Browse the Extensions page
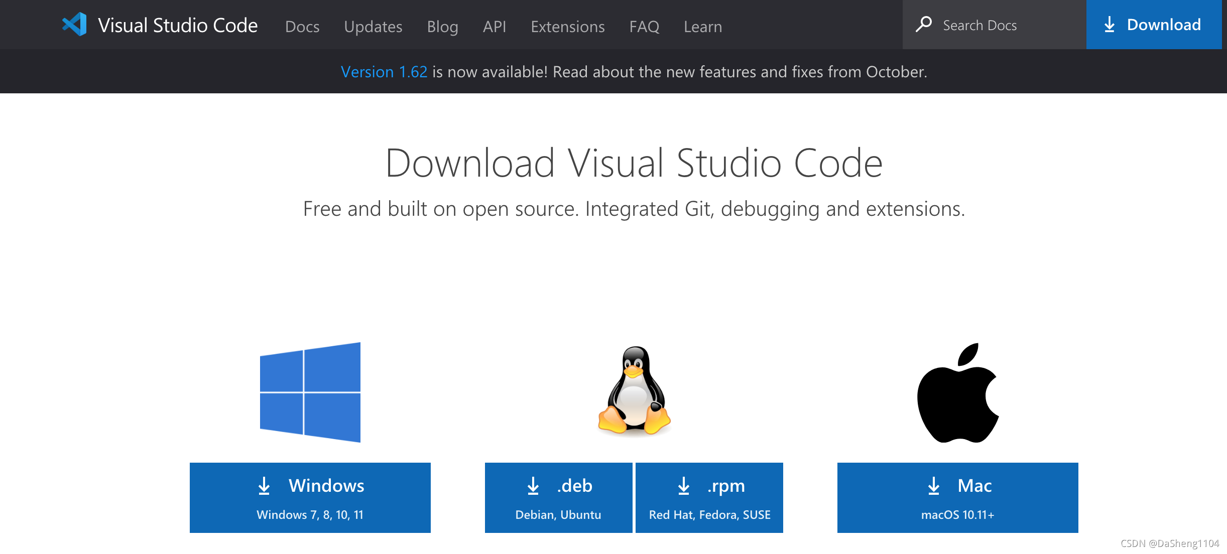1227x554 pixels. pyautogui.click(x=568, y=26)
